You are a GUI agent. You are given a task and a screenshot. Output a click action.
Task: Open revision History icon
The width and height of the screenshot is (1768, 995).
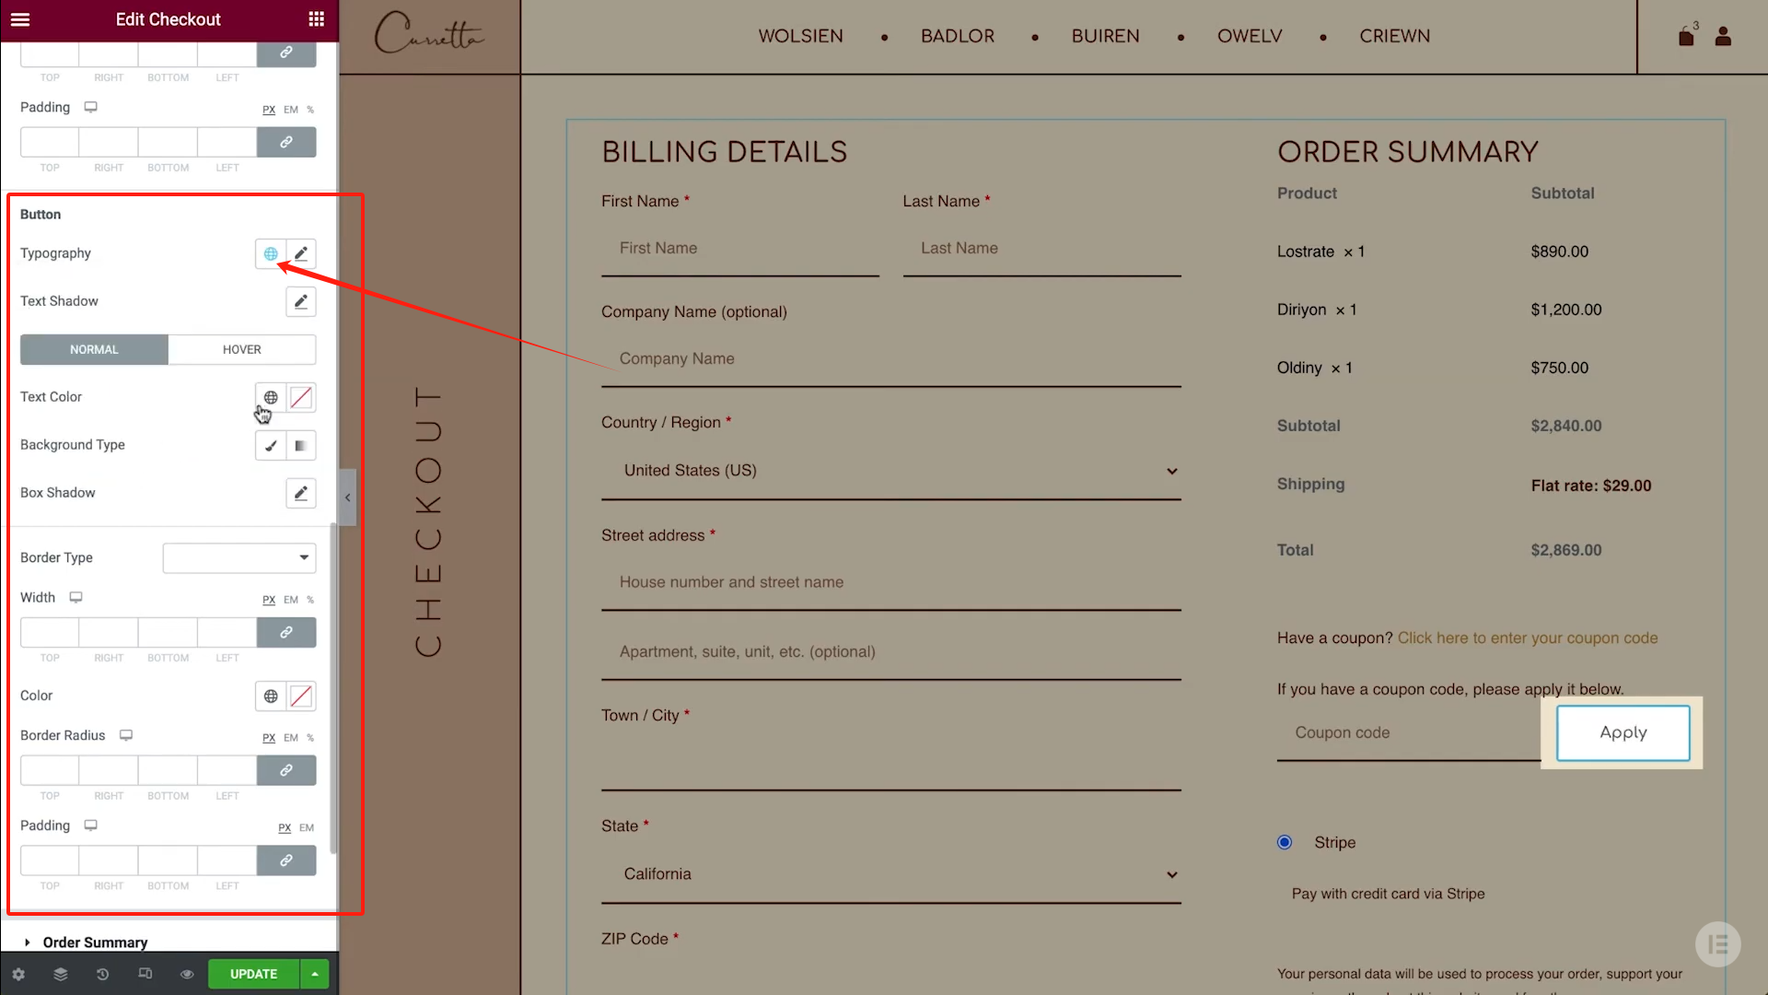point(102,974)
